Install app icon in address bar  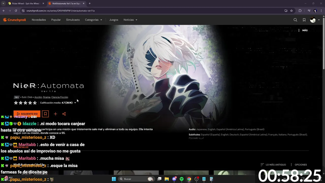(286, 11)
